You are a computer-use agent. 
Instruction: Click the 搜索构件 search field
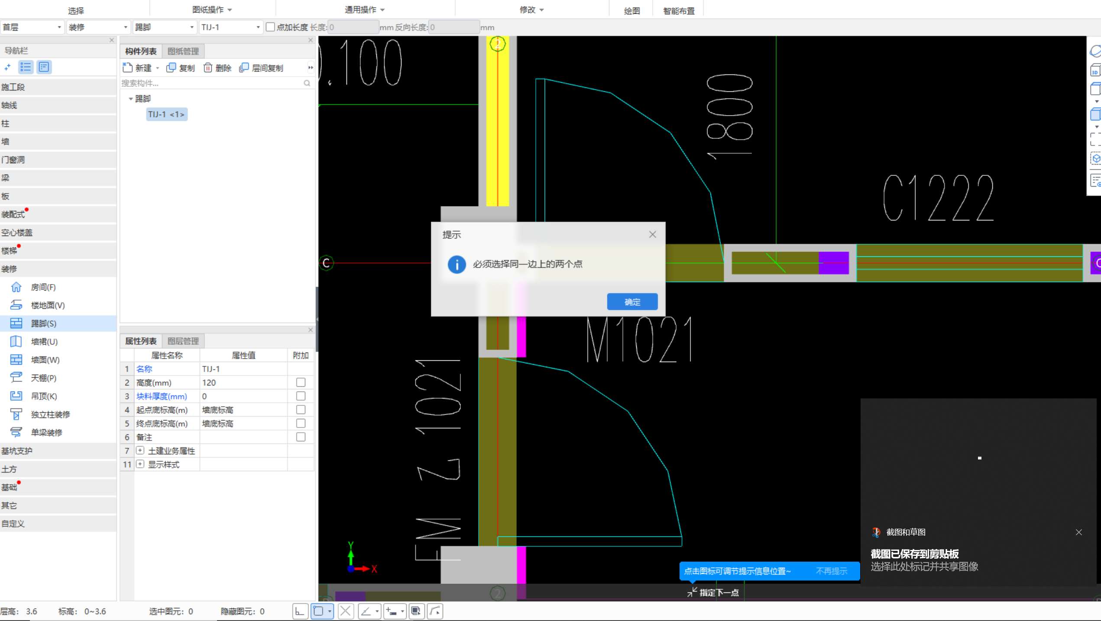point(211,83)
